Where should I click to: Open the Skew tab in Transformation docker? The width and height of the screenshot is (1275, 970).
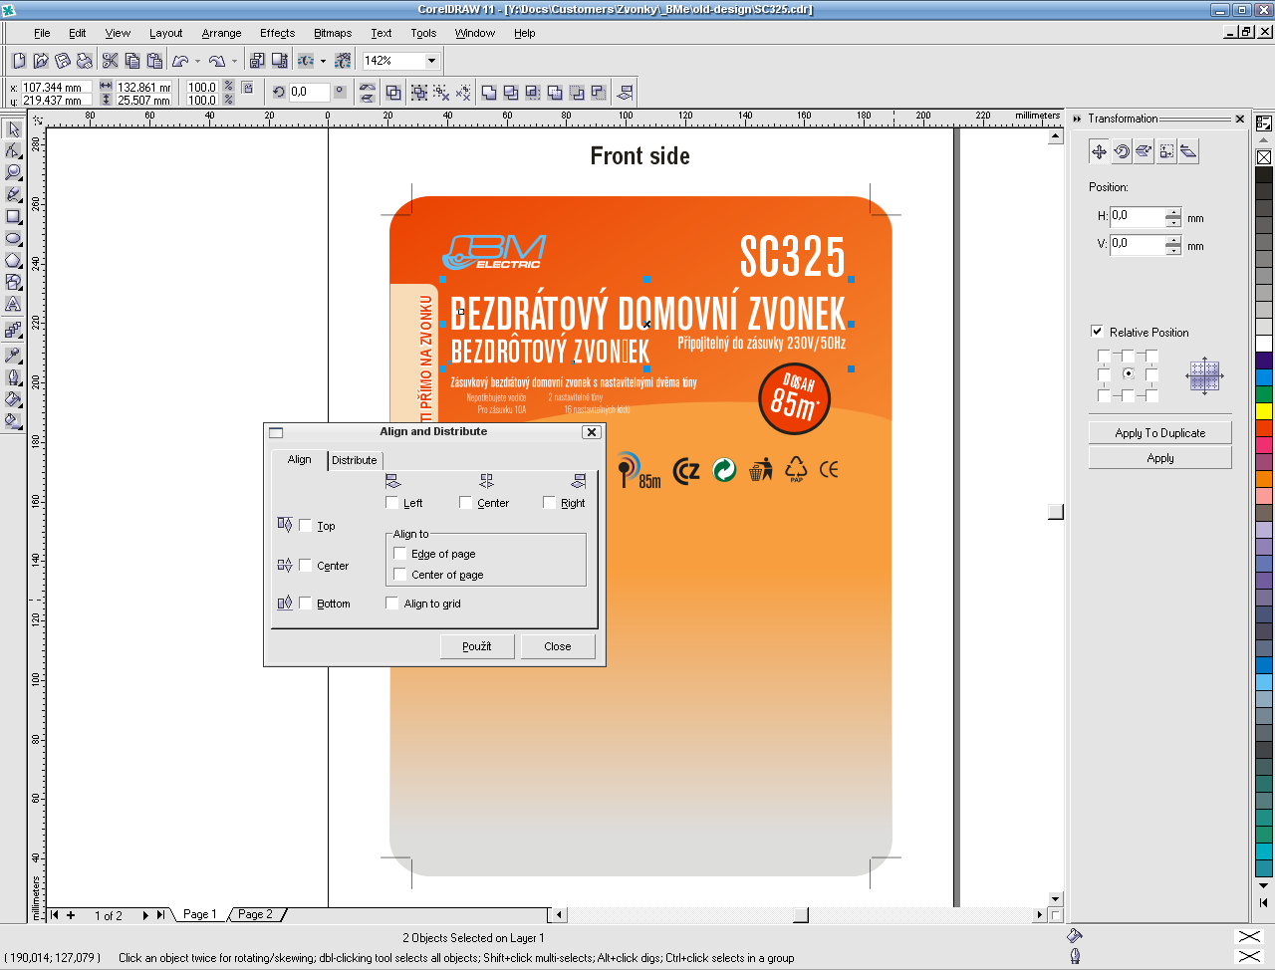(1187, 151)
